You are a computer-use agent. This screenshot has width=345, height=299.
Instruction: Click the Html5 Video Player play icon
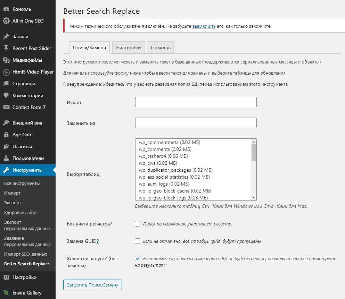6,72
